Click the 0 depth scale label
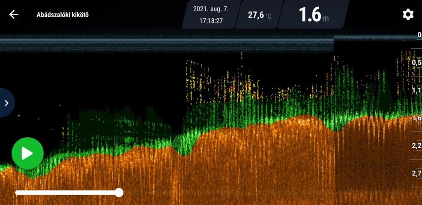The image size is (422, 205). (419, 35)
